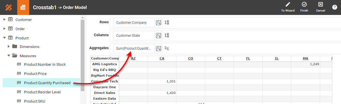Collapse the Measures folder
The image size is (341, 104).
tap(9, 56)
